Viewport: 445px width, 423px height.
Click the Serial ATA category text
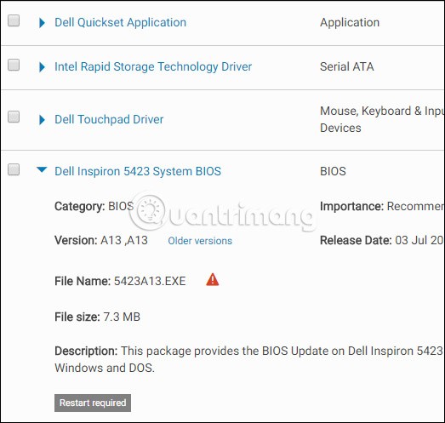tap(347, 66)
